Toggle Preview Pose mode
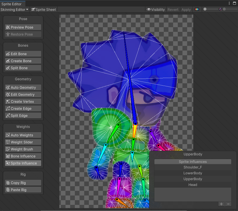 coord(23,27)
